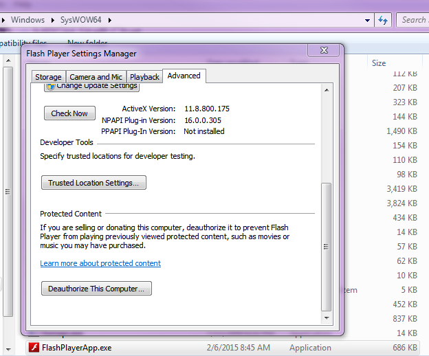Expand the arrow after SysWOW64 in path
This screenshot has width=429, height=356.
coord(110,20)
